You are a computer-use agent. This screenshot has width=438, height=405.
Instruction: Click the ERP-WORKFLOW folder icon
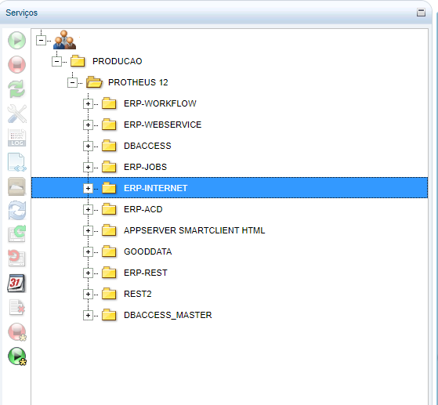tap(109, 103)
